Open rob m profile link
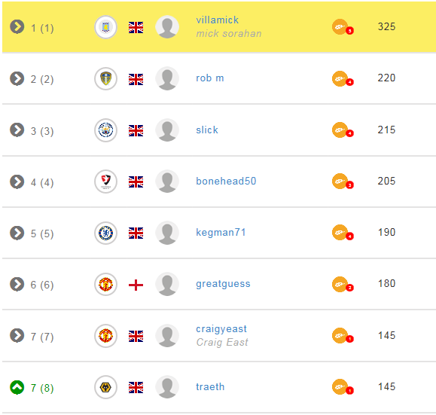436x415 pixels. (210, 78)
